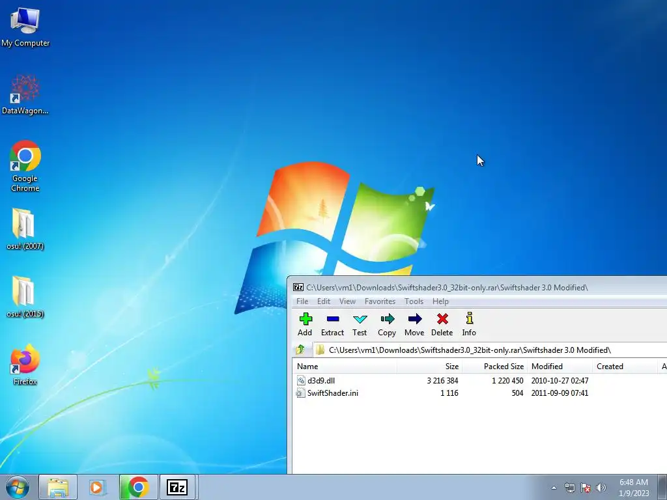
Task: Sort files by Name column header
Action: coord(345,366)
